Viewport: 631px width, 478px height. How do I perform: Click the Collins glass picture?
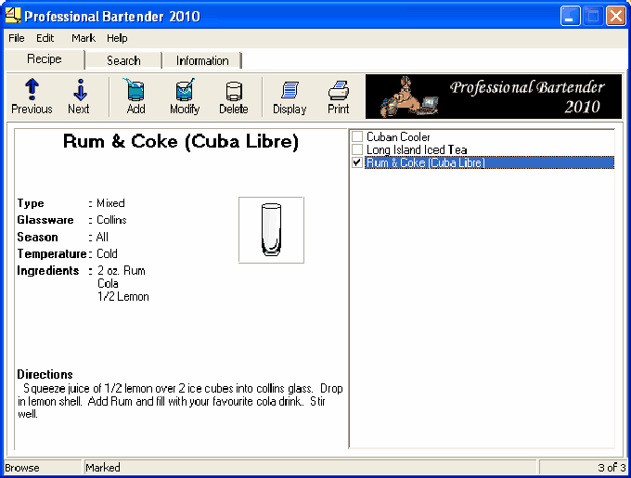coord(271,230)
